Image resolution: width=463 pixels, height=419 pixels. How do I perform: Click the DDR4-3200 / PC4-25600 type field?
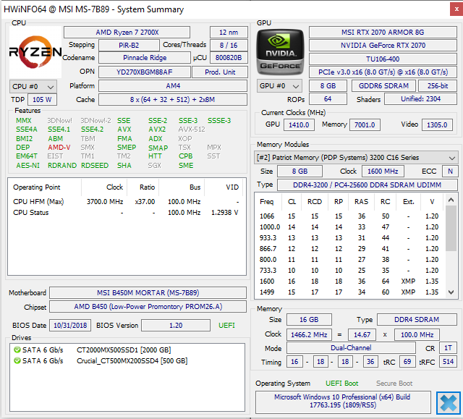367,185
